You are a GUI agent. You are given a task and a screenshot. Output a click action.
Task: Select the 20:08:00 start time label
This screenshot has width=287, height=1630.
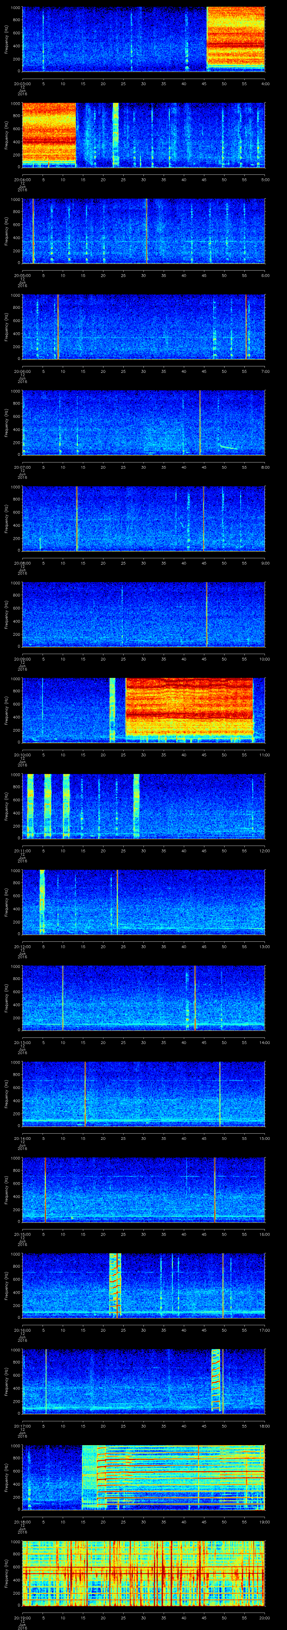[x=22, y=563]
